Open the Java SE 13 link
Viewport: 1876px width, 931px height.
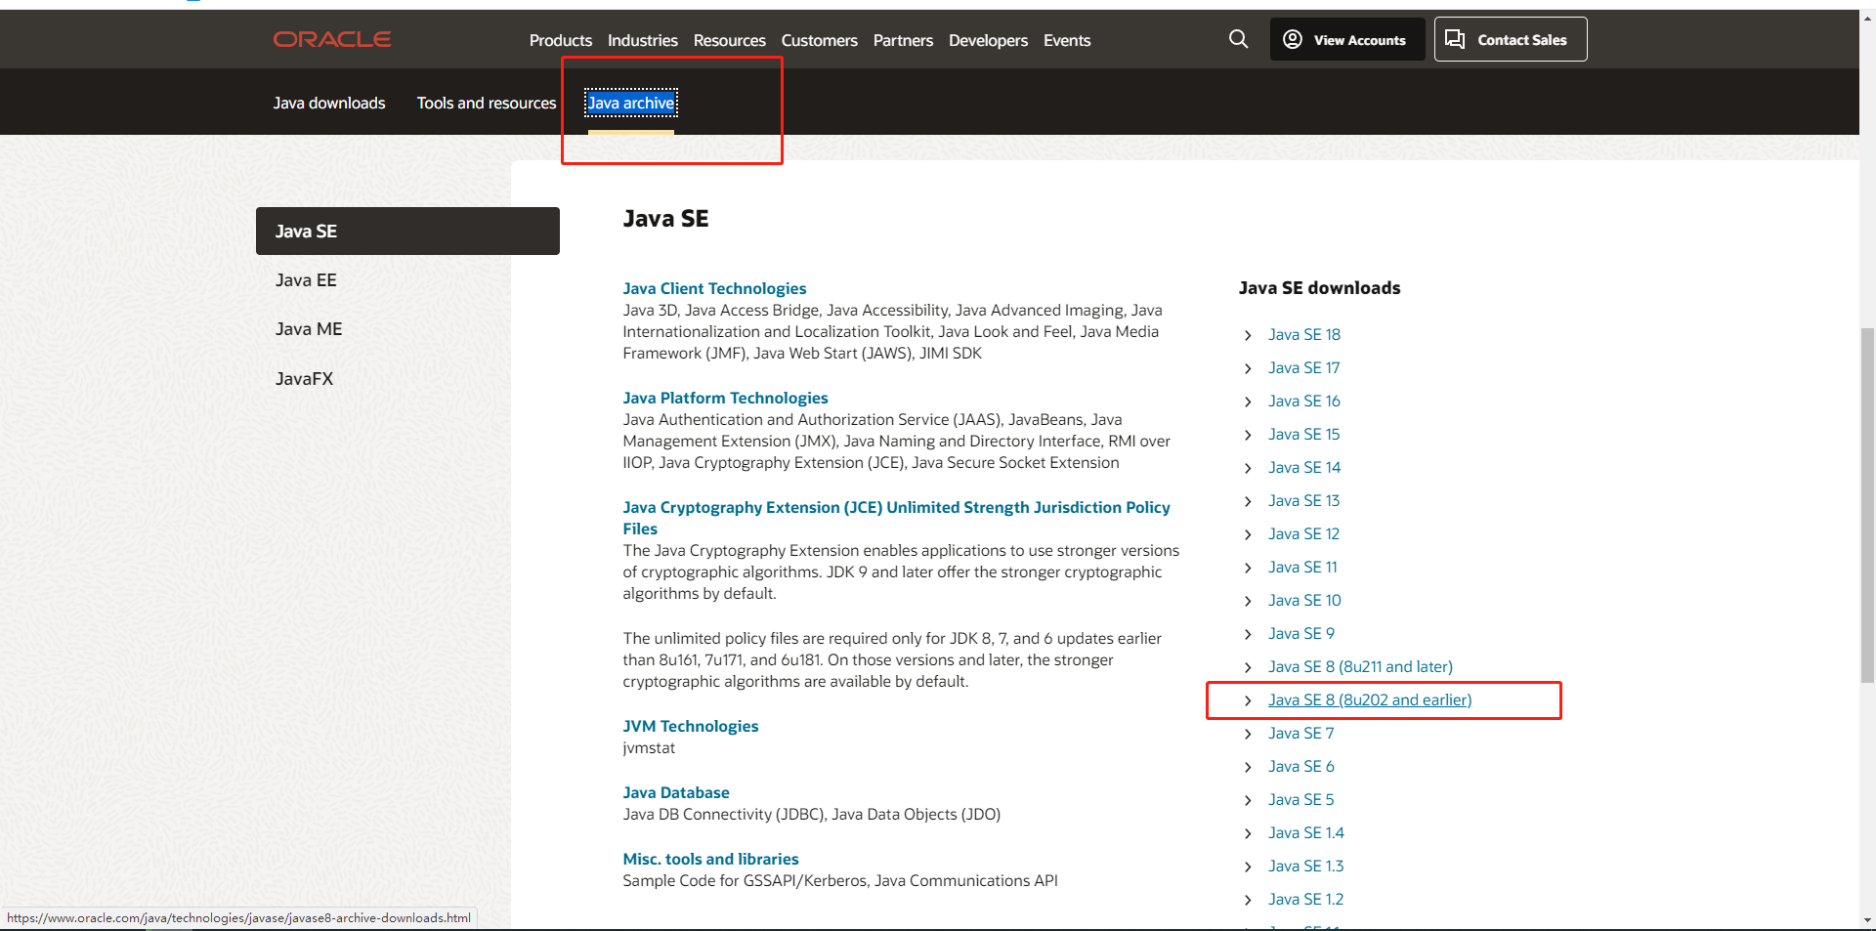pos(1304,500)
